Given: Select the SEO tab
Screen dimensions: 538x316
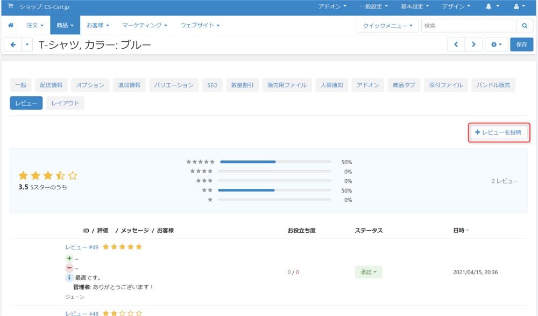Looking at the screenshot, I should click(213, 85).
